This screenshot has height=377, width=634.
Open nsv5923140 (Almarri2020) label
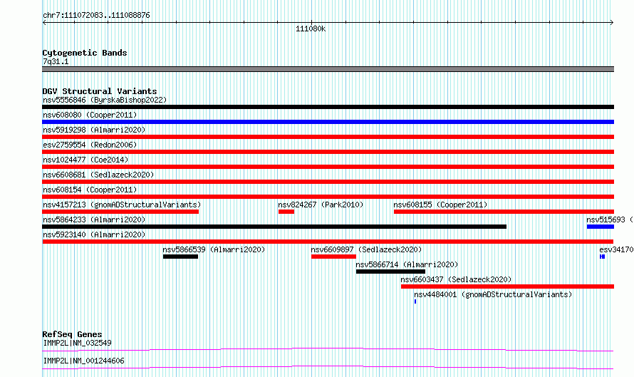point(94,234)
